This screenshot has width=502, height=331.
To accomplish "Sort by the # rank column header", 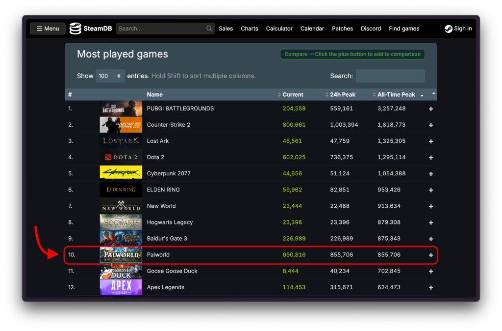I will coord(70,95).
